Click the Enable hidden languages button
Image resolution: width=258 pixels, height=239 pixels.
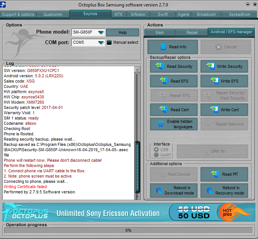pyautogui.click(x=174, y=124)
